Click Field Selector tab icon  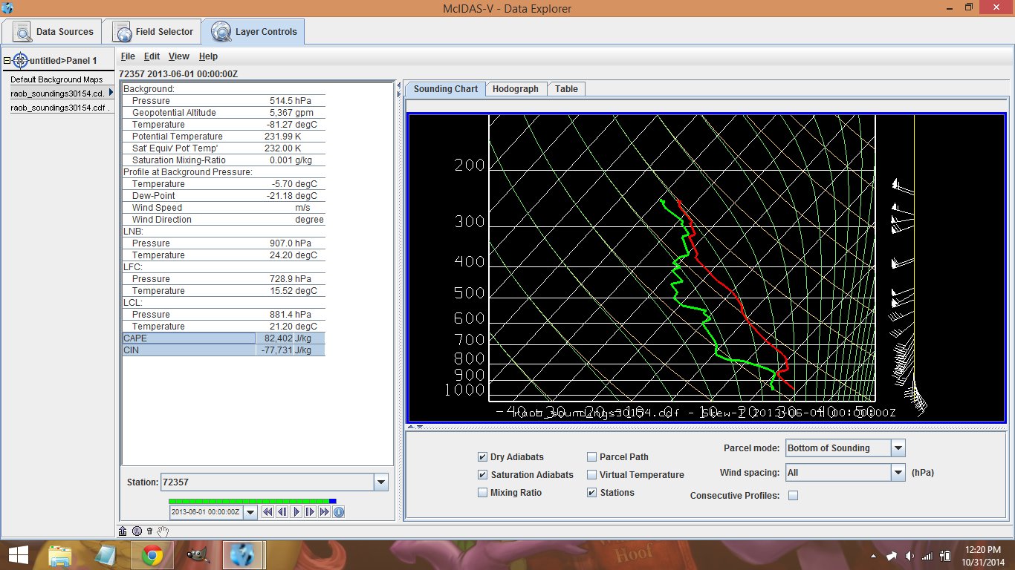click(x=123, y=32)
